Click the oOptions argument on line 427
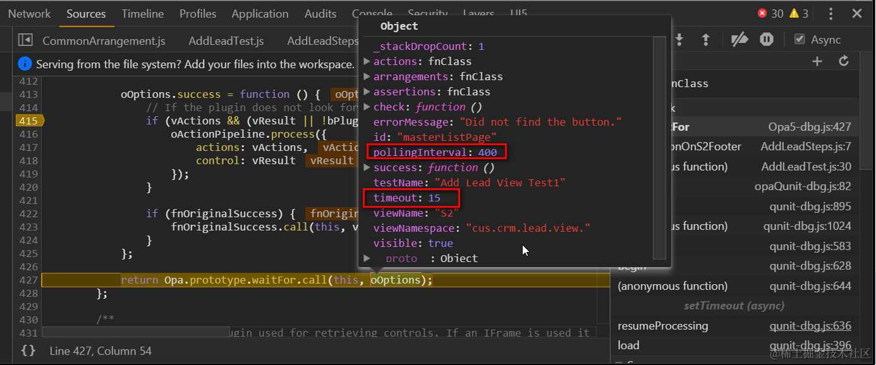Image resolution: width=876 pixels, height=365 pixels. tap(395, 280)
